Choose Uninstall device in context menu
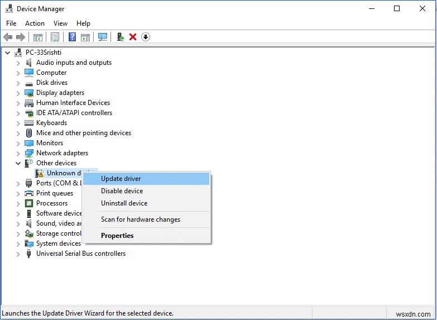The width and height of the screenshot is (437, 320). 146,203
